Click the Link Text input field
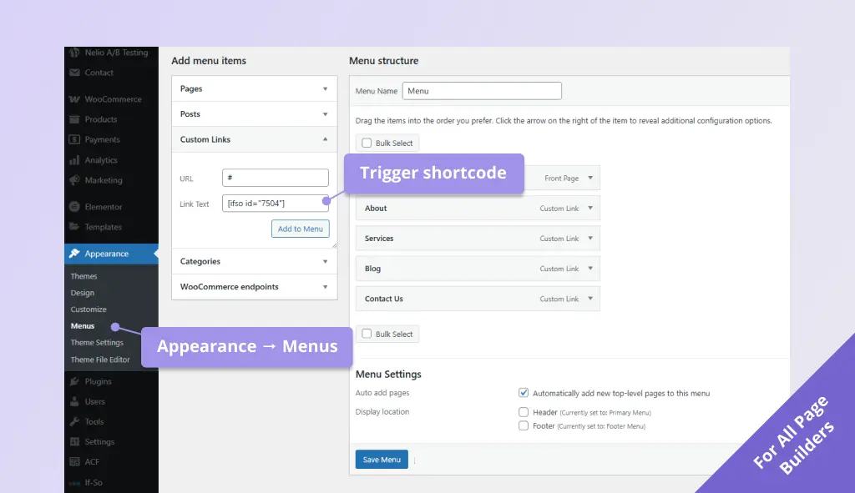This screenshot has width=855, height=493. coord(276,204)
